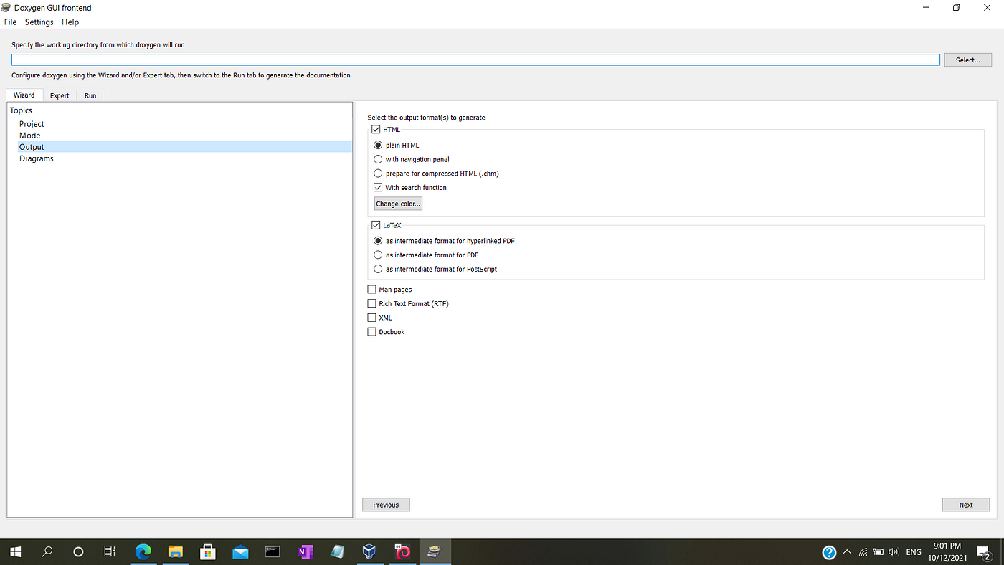Select Project in Topics list
Viewport: 1004px width, 565px height.
32,124
